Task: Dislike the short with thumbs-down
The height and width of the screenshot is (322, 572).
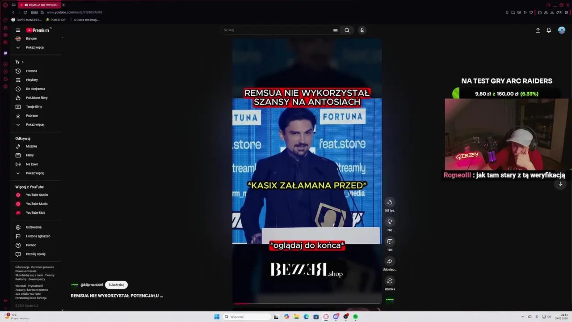Action: point(390,222)
